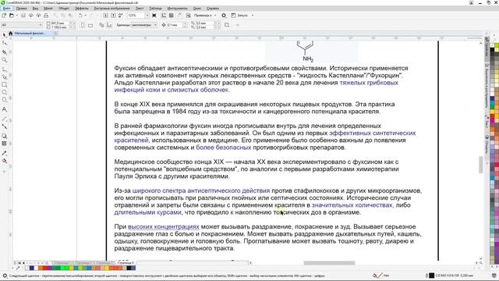This screenshot has height=281, width=499.
Task: Follow link значительных количествах
Action: click(352, 205)
